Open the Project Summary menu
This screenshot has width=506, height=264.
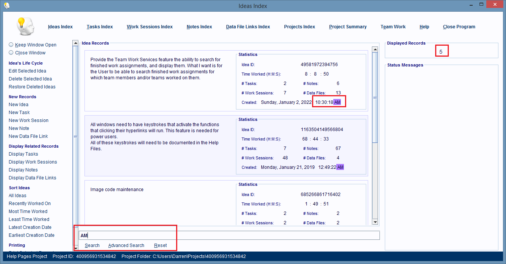pos(348,27)
